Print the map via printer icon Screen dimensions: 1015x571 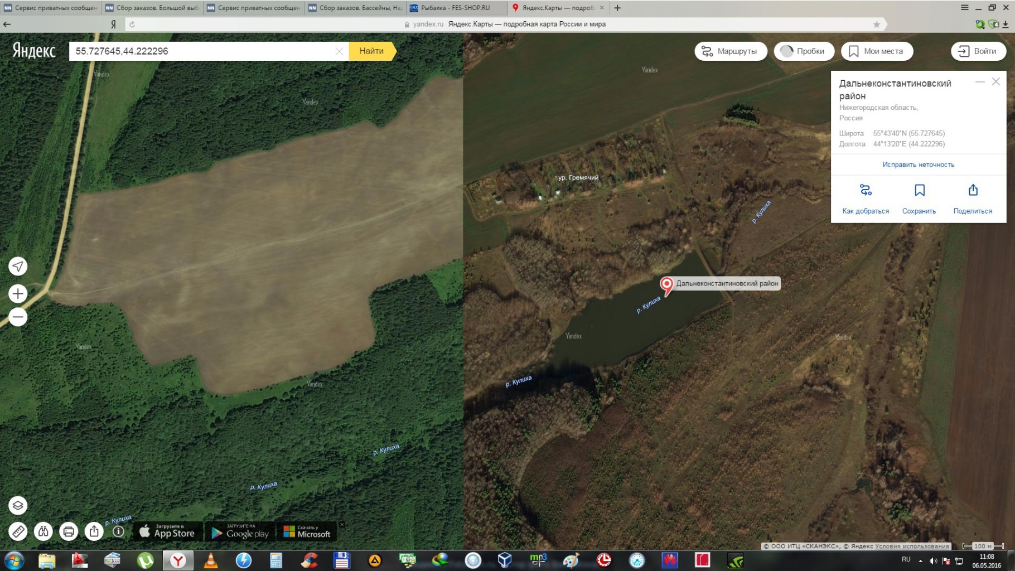click(x=69, y=531)
